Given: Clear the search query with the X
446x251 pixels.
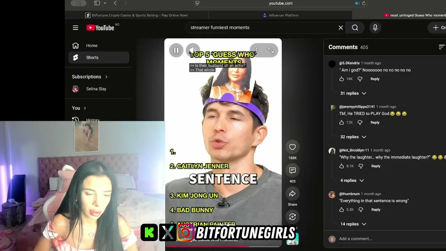Looking at the screenshot, I should click(341, 28).
